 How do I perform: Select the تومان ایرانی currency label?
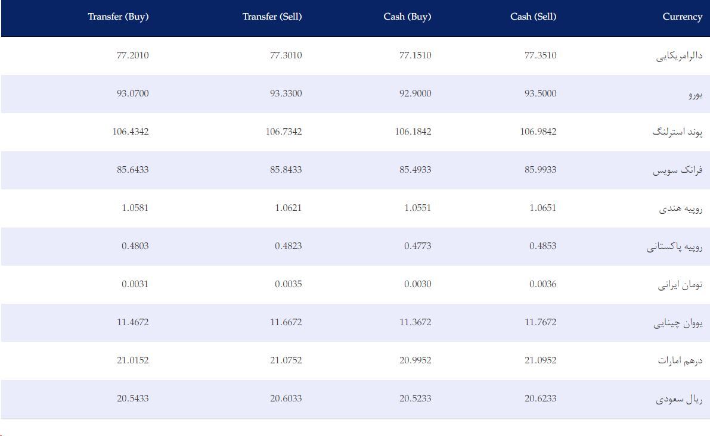point(680,285)
